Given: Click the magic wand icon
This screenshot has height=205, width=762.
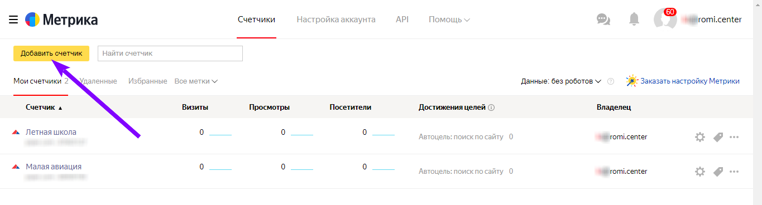Looking at the screenshot, I should (x=632, y=81).
